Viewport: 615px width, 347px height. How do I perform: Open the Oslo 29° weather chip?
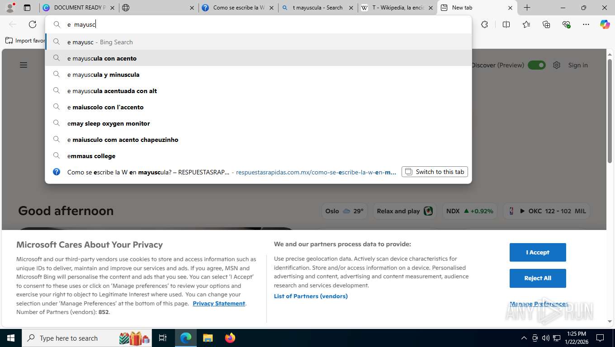click(344, 211)
